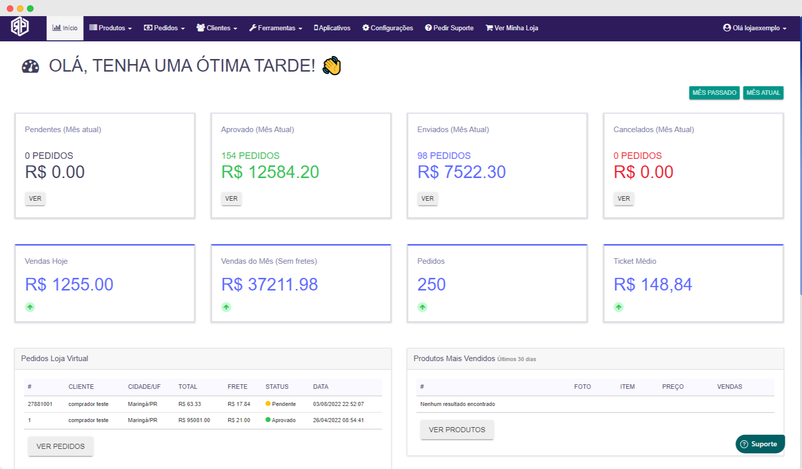The width and height of the screenshot is (802, 469).
Task: Click the VER PEDIDOS button
Action: click(61, 446)
